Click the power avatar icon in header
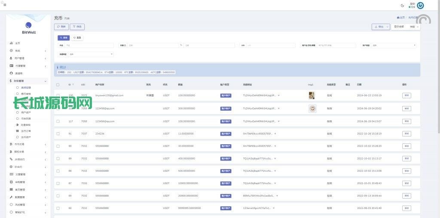 point(420,5)
